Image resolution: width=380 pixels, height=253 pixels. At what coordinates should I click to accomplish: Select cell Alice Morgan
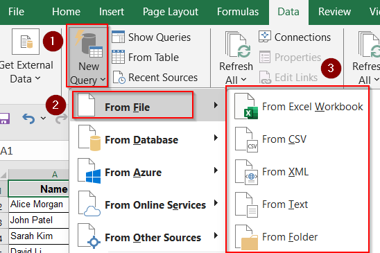[39, 204]
